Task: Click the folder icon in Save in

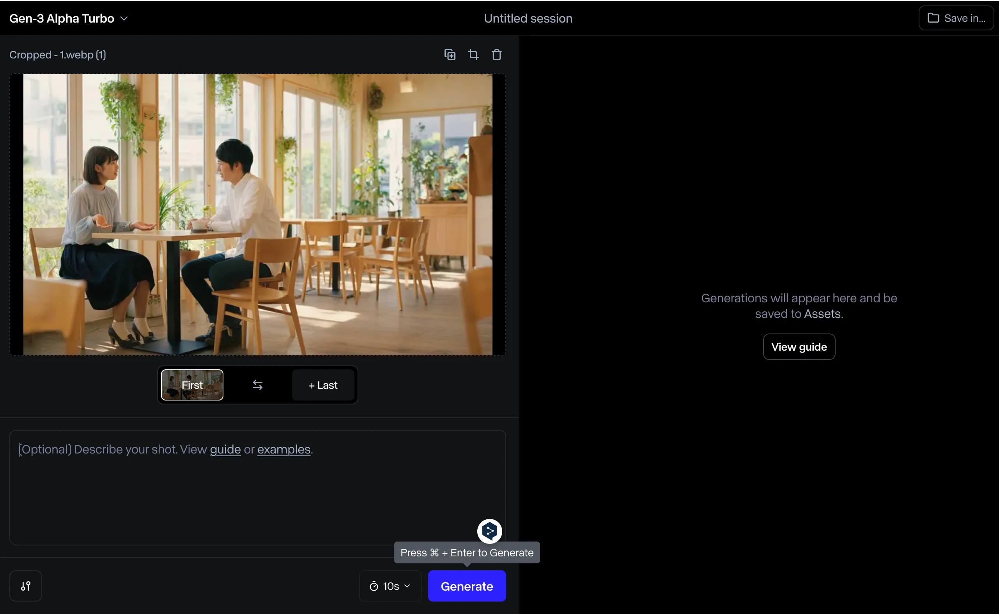Action: tap(933, 18)
